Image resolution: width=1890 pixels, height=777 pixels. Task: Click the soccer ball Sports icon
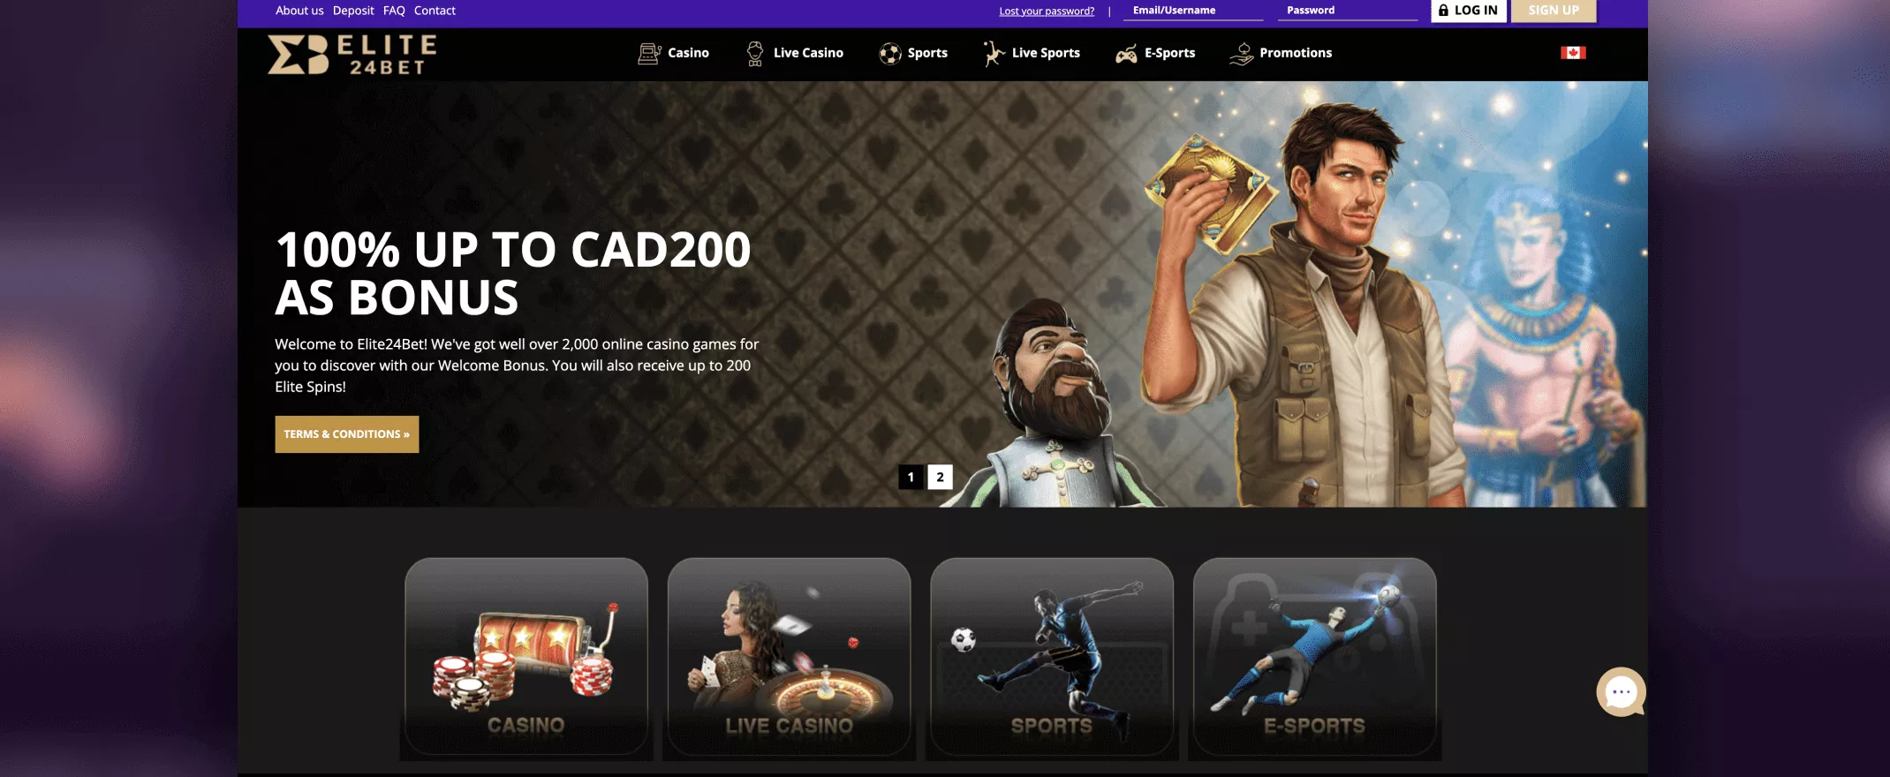pos(889,53)
